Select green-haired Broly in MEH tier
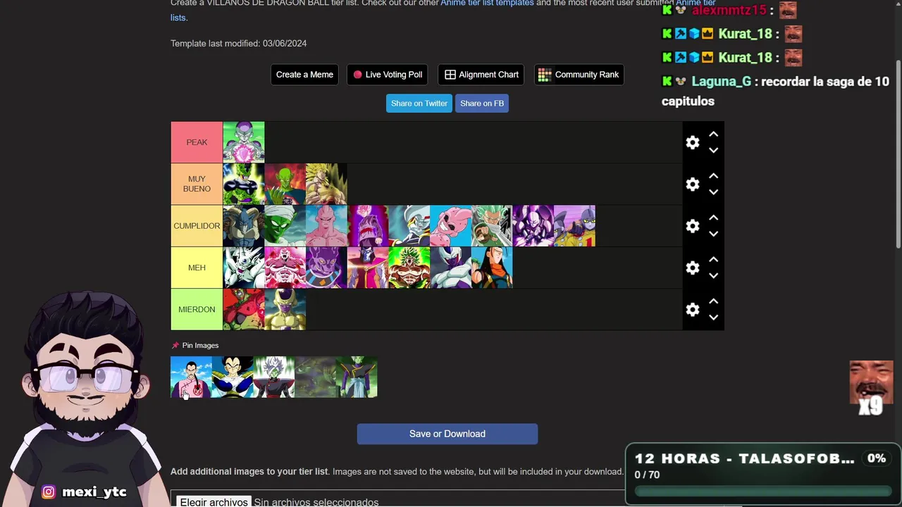 (x=409, y=268)
